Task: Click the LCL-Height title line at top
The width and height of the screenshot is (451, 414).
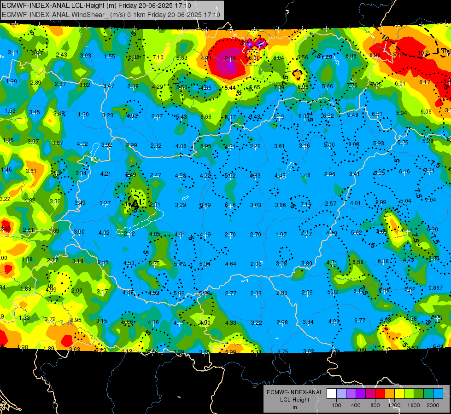Action: click(96, 6)
